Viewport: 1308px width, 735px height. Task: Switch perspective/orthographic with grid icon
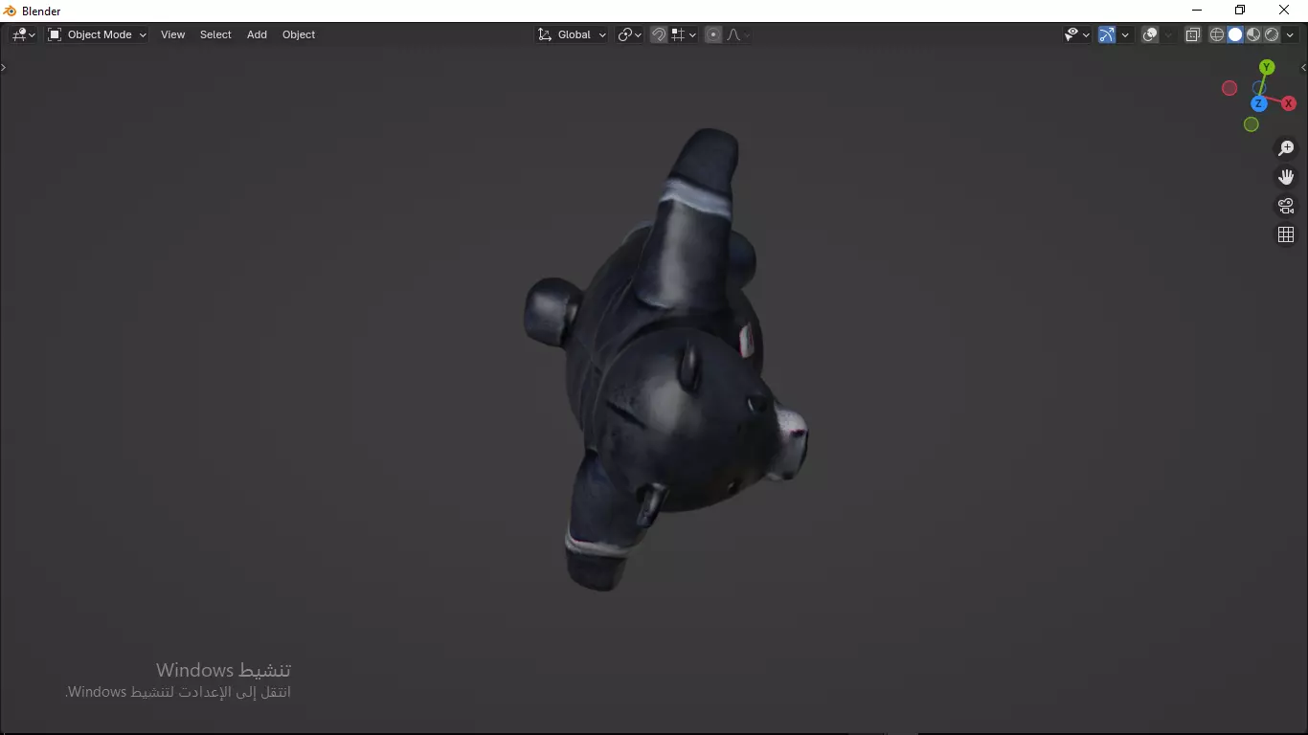tap(1286, 234)
